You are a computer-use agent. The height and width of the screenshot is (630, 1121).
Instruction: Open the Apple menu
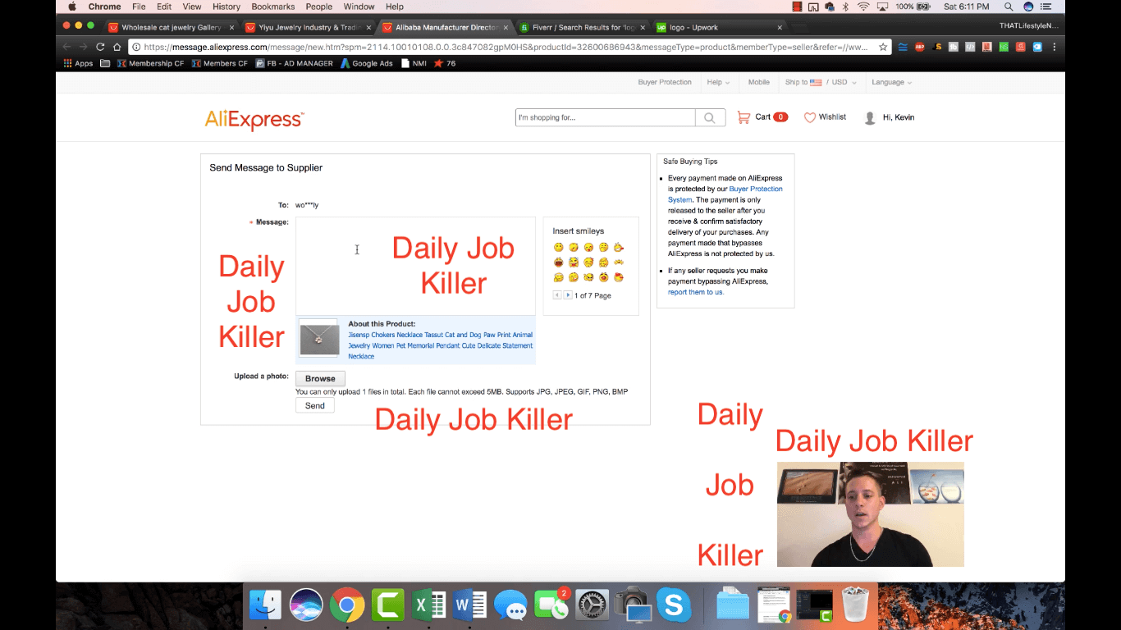tap(71, 7)
